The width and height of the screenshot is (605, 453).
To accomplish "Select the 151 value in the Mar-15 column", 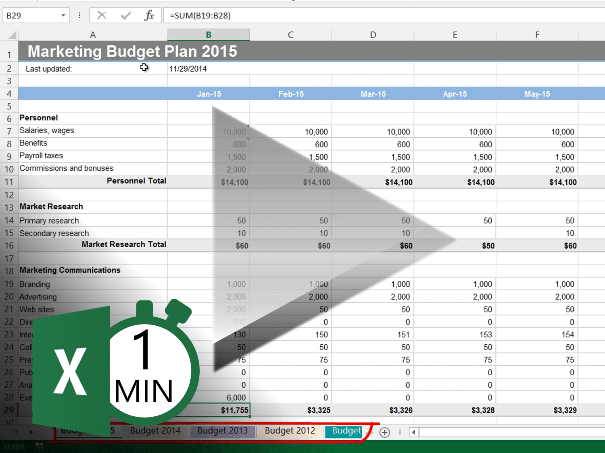I will pyautogui.click(x=373, y=334).
